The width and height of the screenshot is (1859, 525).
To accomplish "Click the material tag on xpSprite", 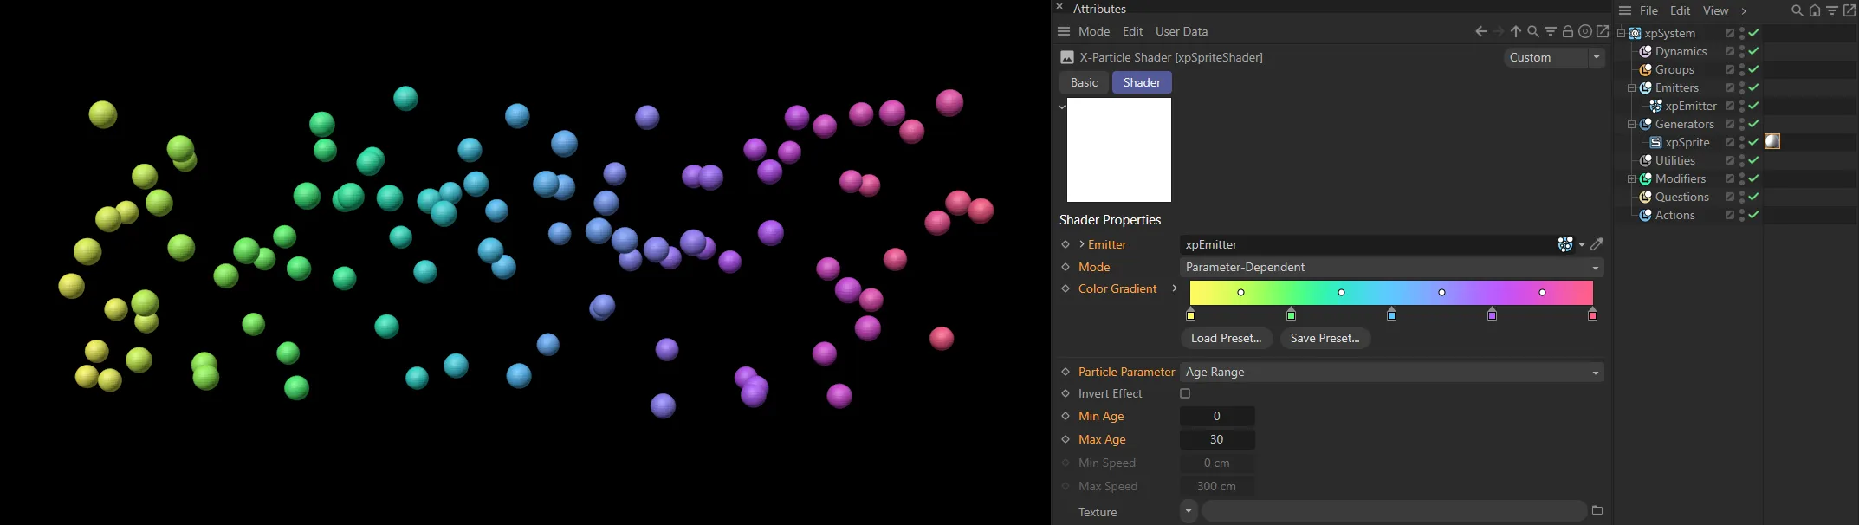I will click(1772, 141).
